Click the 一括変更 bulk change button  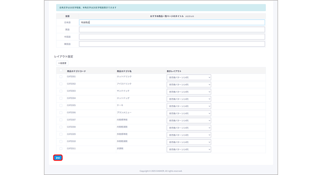62,63
